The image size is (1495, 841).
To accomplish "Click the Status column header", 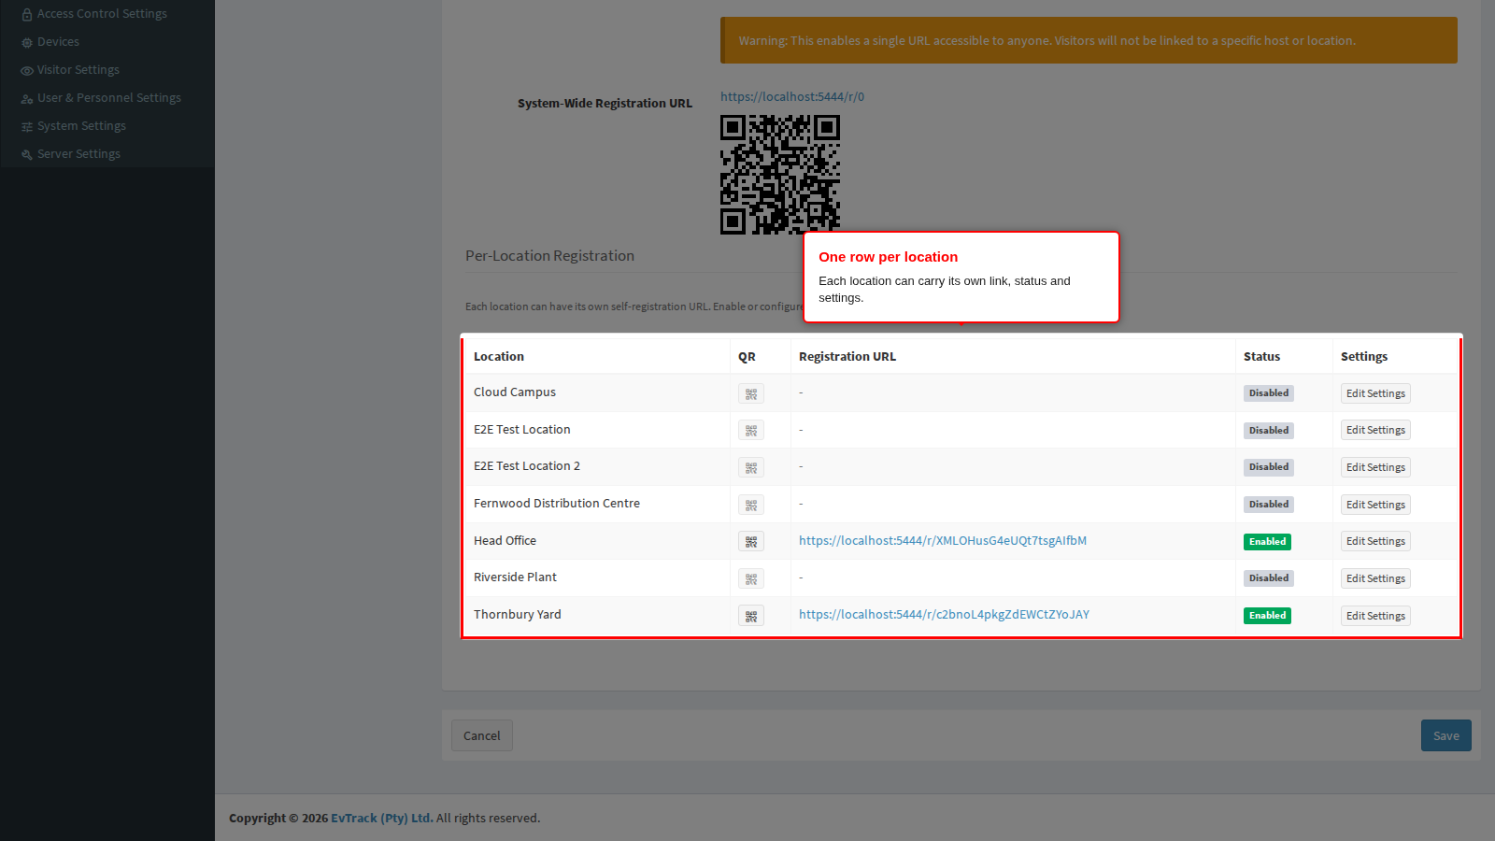I will tap(1261, 357).
